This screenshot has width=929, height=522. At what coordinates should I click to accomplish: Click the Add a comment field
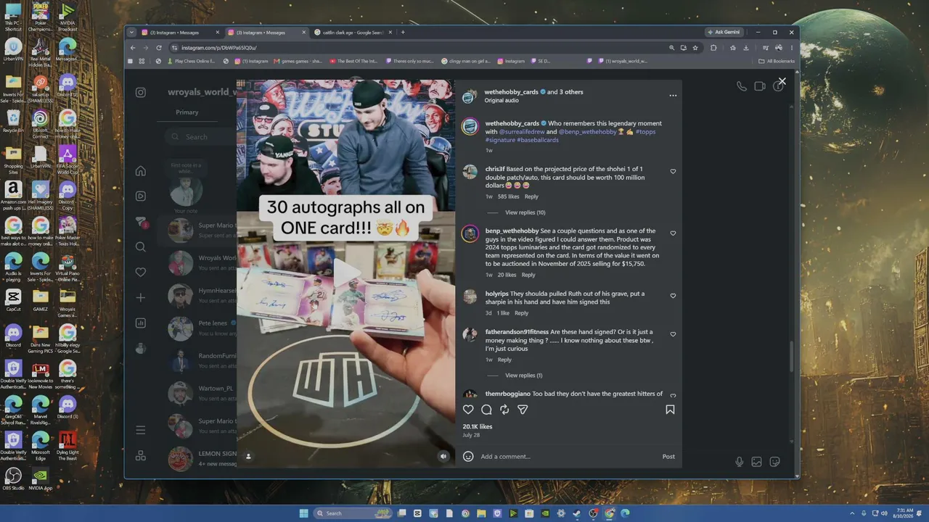click(x=566, y=457)
